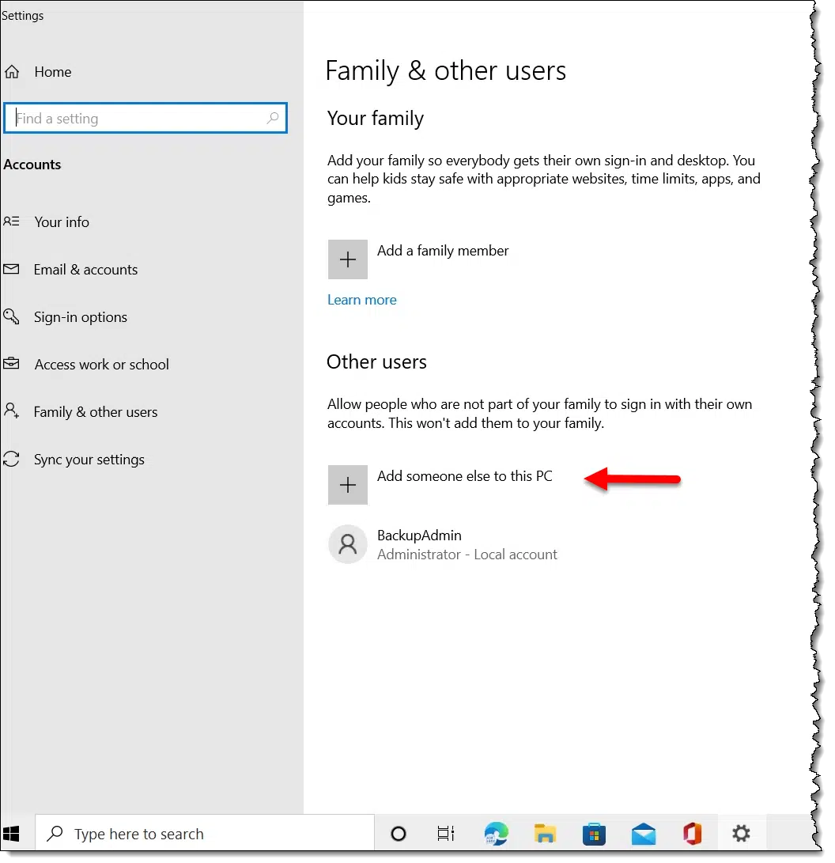Screen dimensions: 835x863
Task: Open Email & accounts section
Action: click(86, 270)
